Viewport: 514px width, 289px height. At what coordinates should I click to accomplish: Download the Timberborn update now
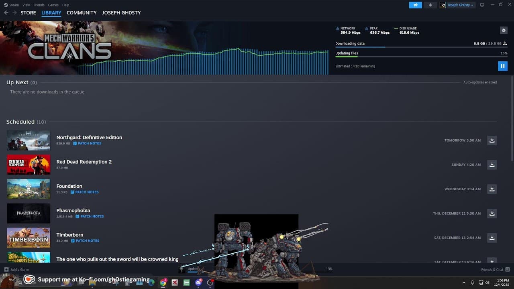[x=492, y=238]
